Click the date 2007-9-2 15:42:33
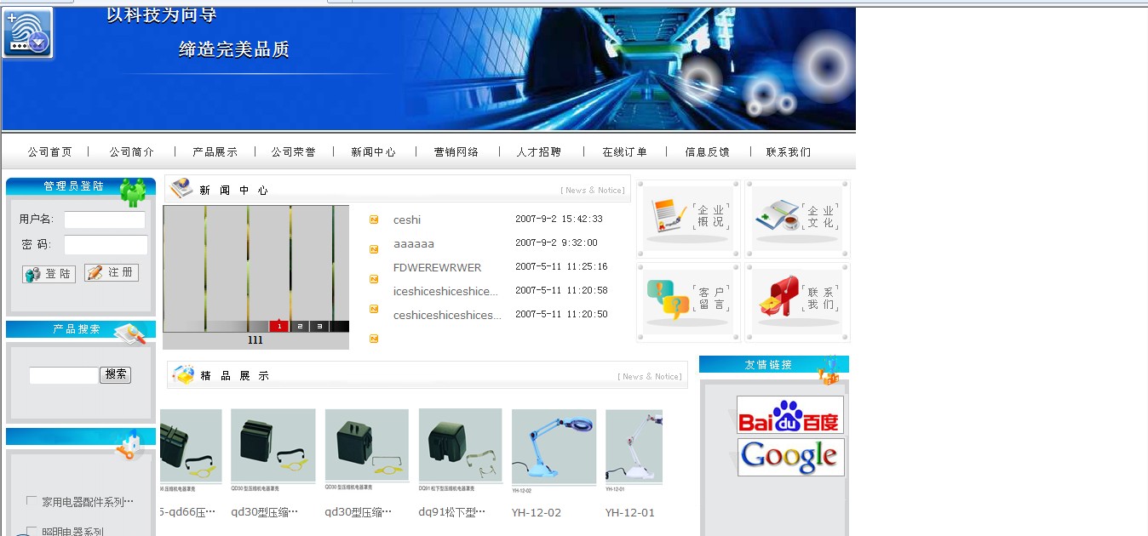Screen dimensions: 1148x536 pyautogui.click(x=559, y=219)
